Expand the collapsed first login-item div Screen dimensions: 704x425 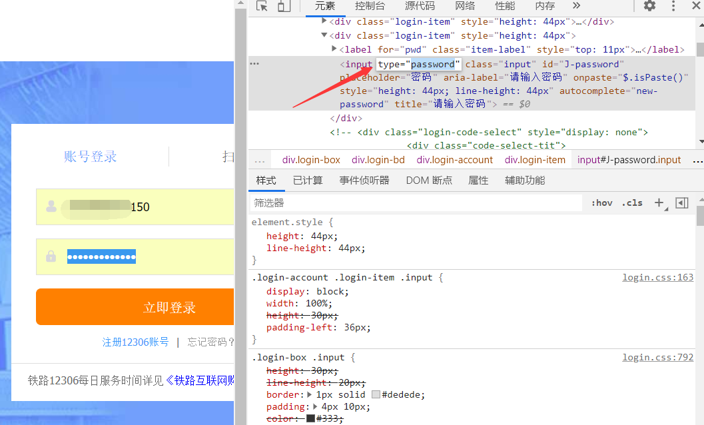pos(324,21)
